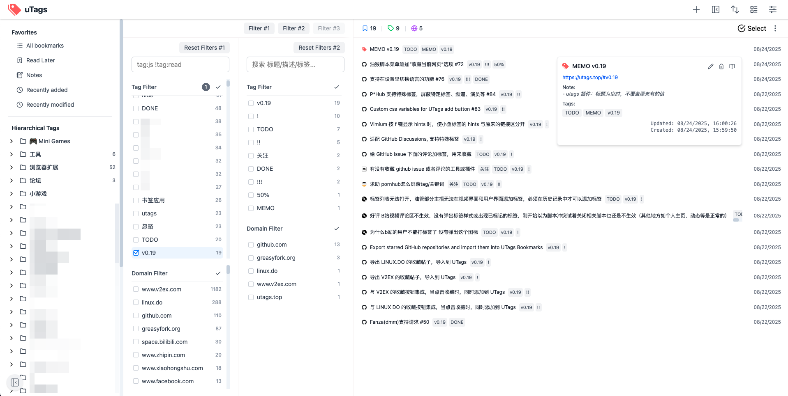
Task: Click the globe domain count icon showing 5
Action: (414, 28)
